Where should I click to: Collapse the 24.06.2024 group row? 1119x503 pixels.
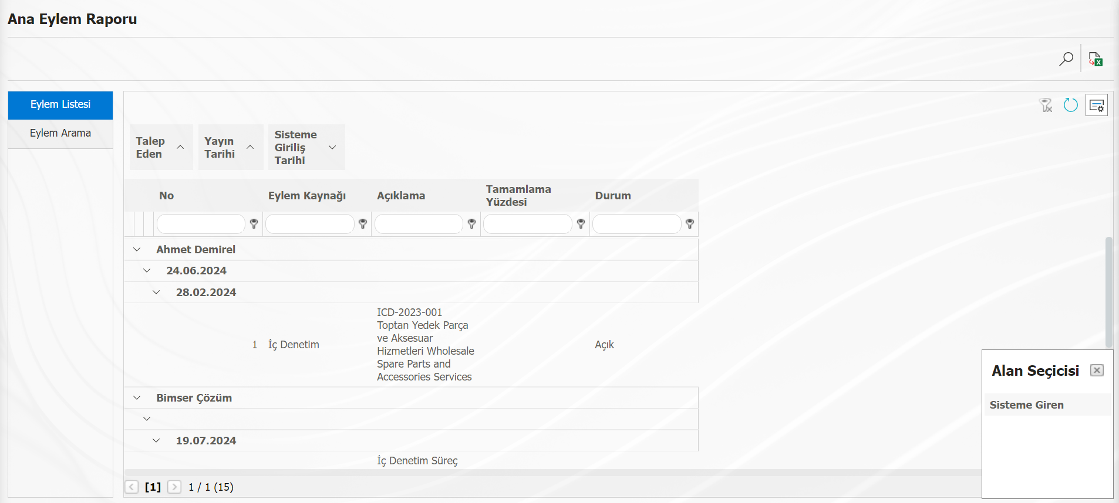(x=147, y=271)
